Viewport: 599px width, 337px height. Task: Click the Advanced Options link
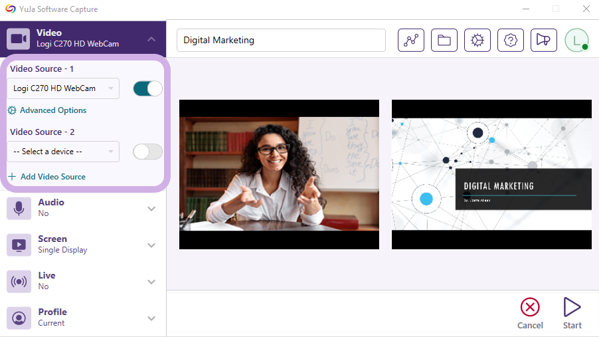coord(52,110)
